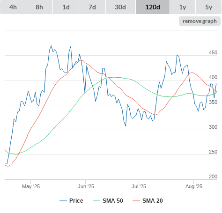Switch chart to 30d range
The image size is (222, 213).
coord(120,7)
